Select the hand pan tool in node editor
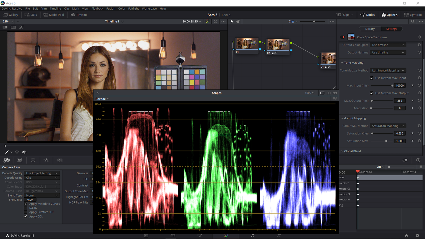This screenshot has height=239, width=425. (238, 21)
